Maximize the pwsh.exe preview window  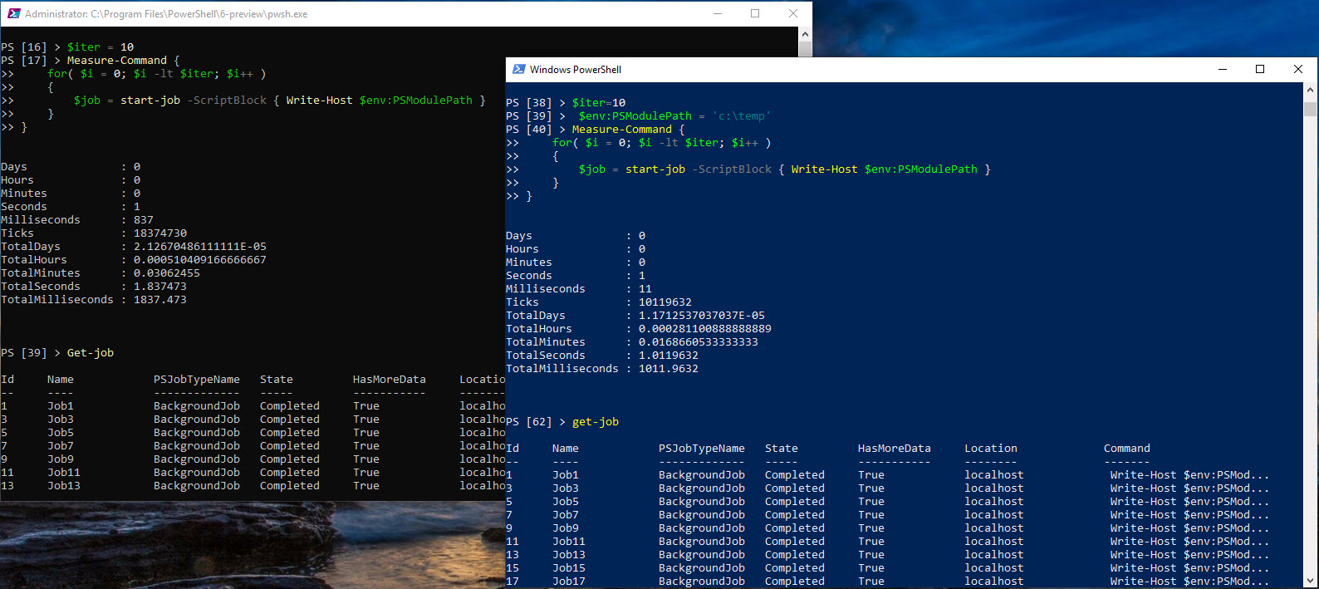coord(755,13)
